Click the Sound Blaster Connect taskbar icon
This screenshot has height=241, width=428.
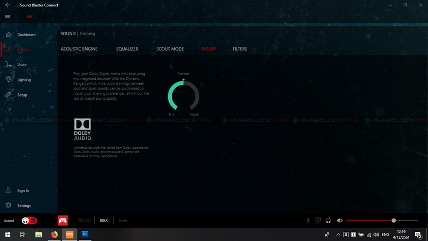pos(70,235)
